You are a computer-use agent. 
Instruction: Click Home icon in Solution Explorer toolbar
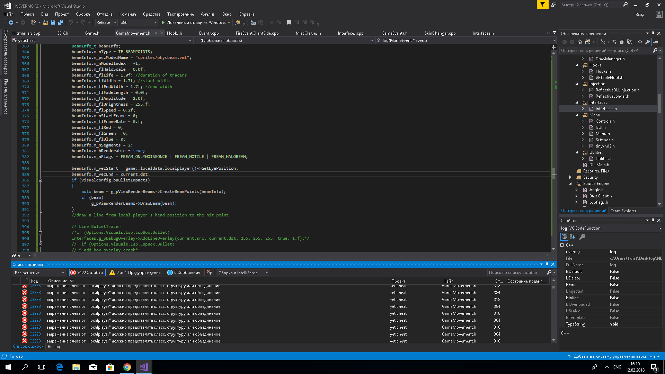[x=580, y=42]
